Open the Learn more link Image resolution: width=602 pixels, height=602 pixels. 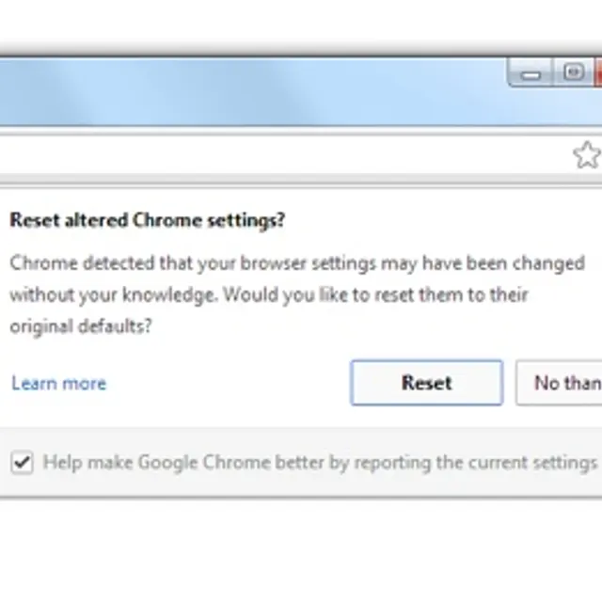(59, 383)
